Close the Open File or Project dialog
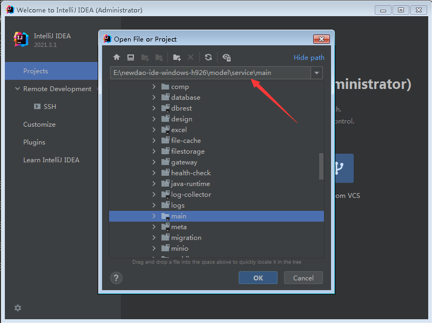 (x=321, y=39)
